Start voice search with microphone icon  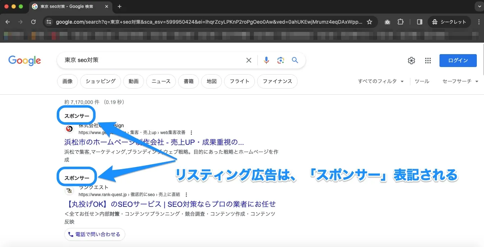coord(266,60)
